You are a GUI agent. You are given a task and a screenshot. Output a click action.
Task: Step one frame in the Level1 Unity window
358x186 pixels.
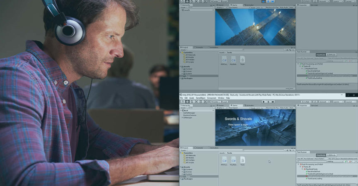(x=273, y=1)
